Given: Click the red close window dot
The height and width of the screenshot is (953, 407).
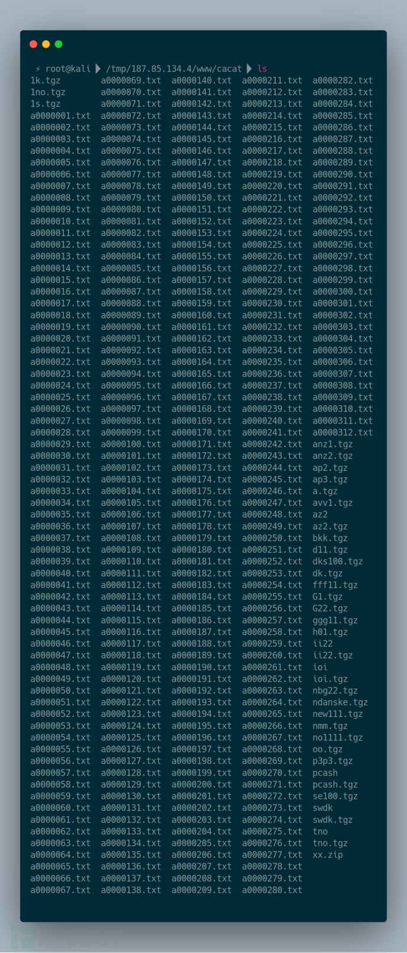Looking at the screenshot, I should [x=33, y=44].
